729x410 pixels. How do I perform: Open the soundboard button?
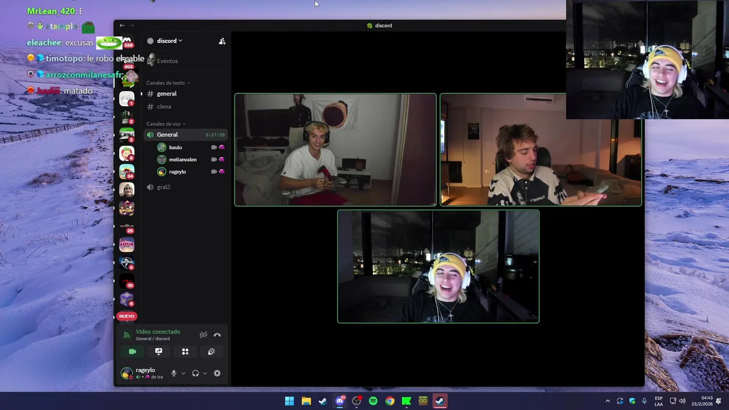(x=211, y=352)
